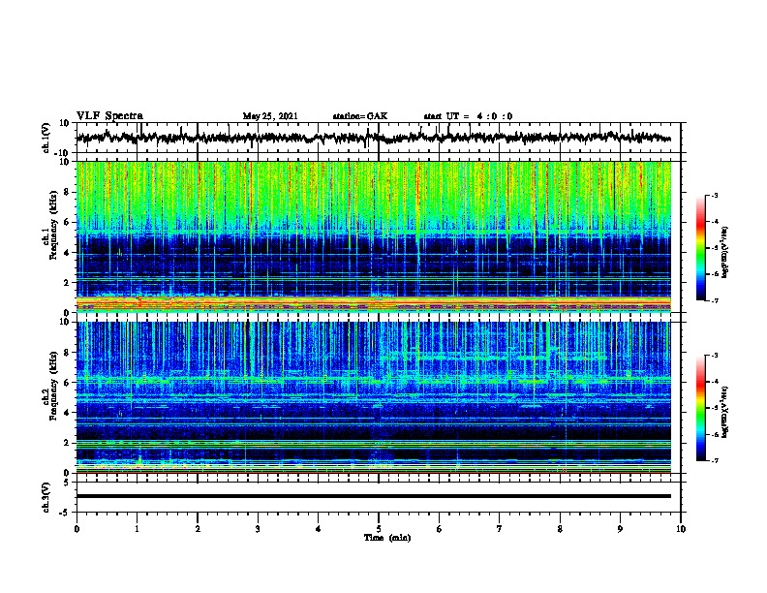The image size is (767, 593).
Task: Click the "VLF Spectra" plot title
Action: pyautogui.click(x=109, y=116)
